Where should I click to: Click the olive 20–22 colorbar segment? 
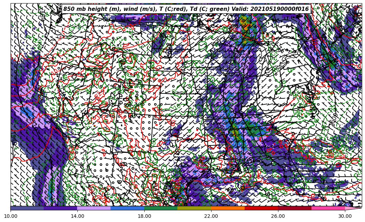point(194,208)
